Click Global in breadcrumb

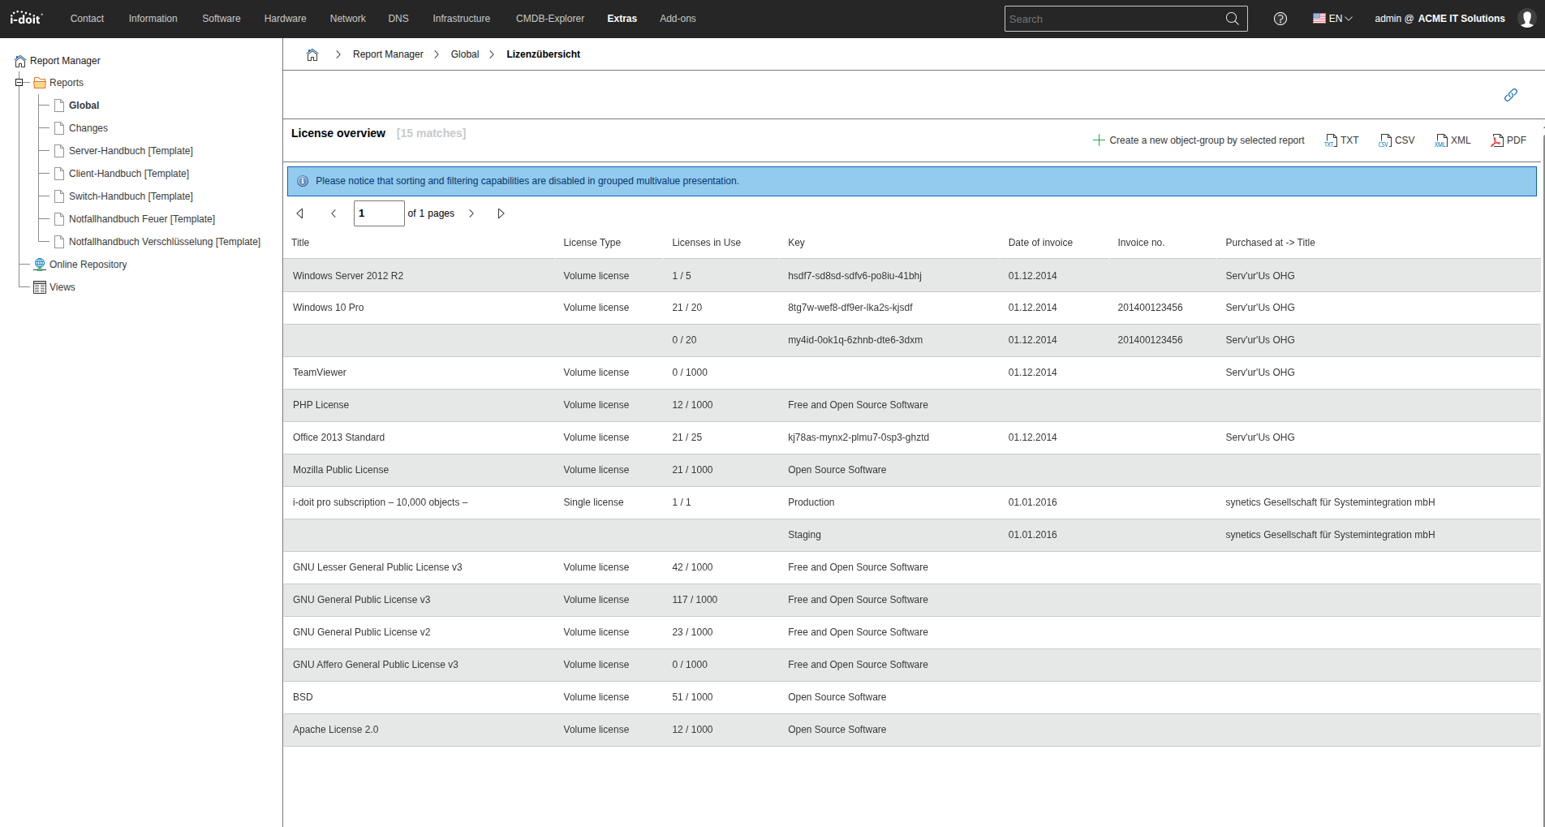point(465,54)
